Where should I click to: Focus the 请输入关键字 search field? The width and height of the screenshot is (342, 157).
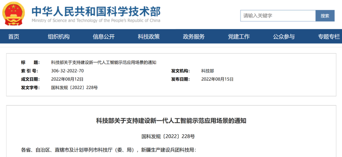pyautogui.click(x=278, y=16)
